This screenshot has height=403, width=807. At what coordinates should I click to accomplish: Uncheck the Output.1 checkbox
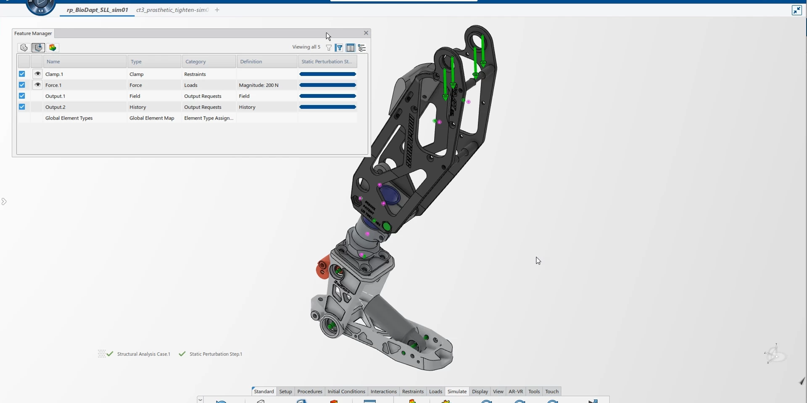click(x=22, y=96)
